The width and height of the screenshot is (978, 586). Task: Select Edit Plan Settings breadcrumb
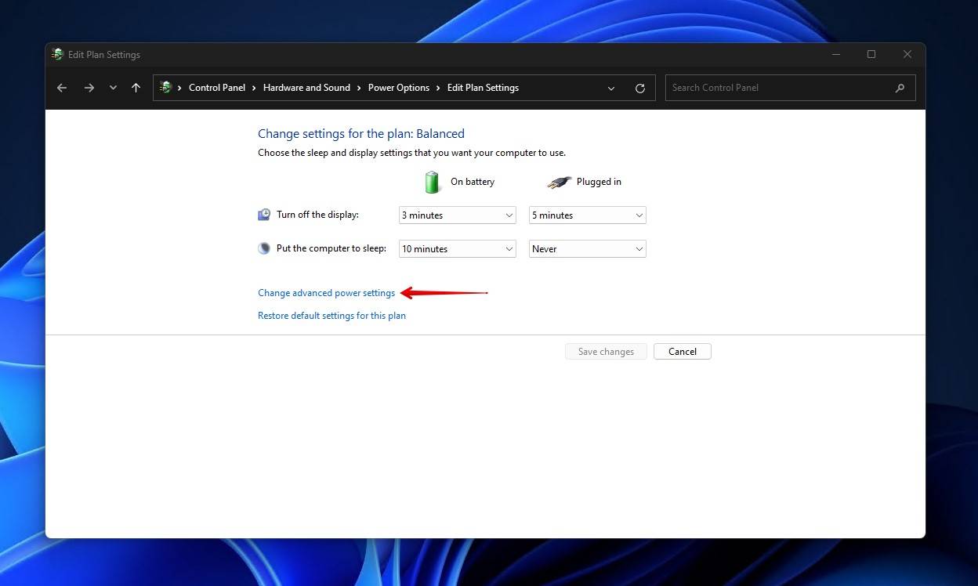483,88
